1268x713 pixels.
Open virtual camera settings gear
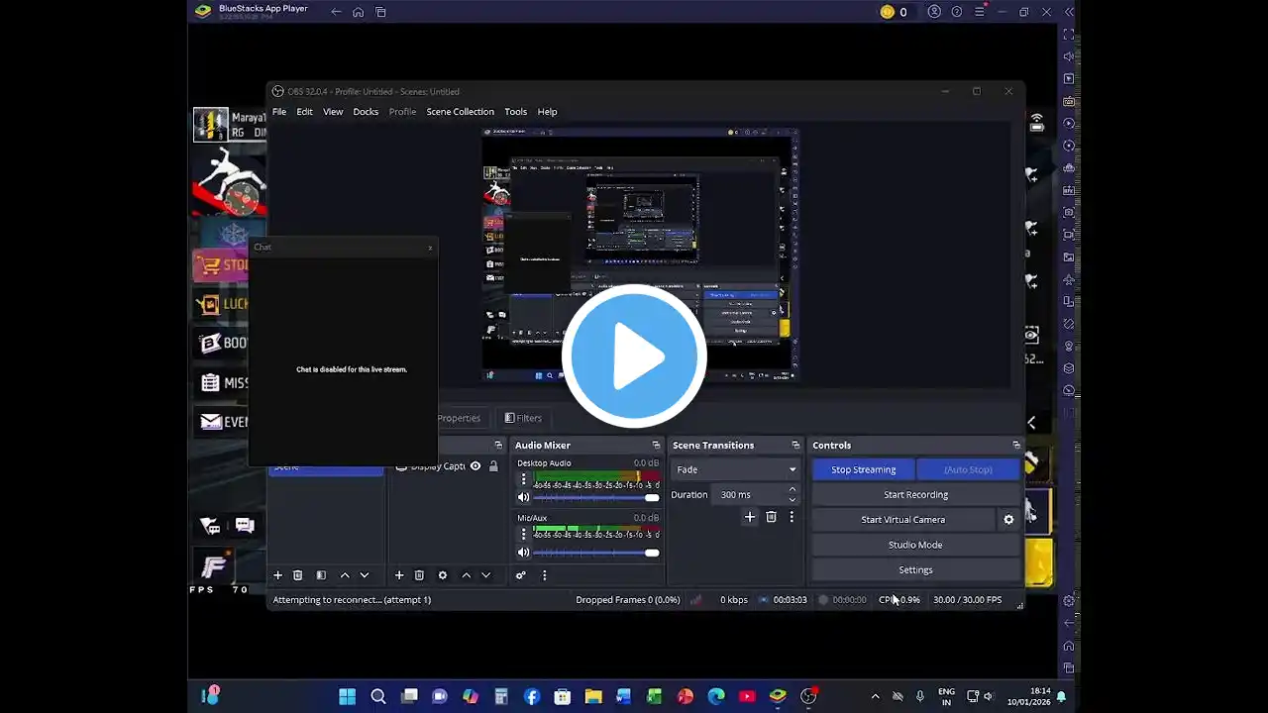click(1008, 520)
